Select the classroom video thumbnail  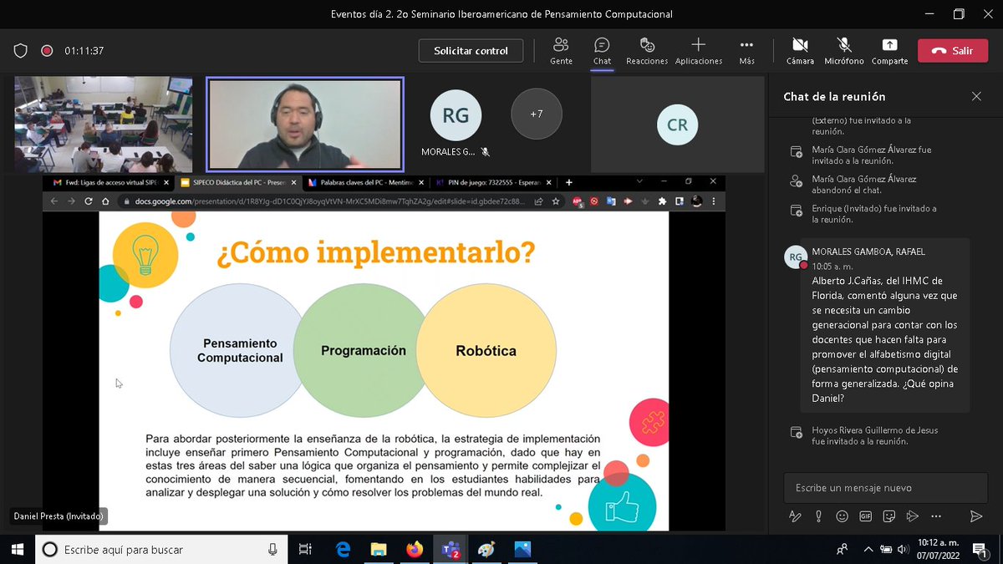[104, 124]
